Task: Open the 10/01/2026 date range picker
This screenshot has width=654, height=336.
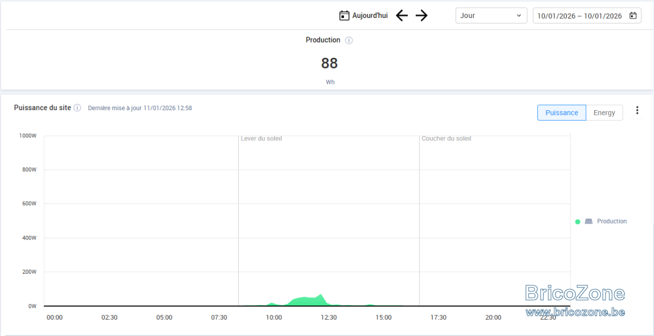Action: [x=587, y=15]
